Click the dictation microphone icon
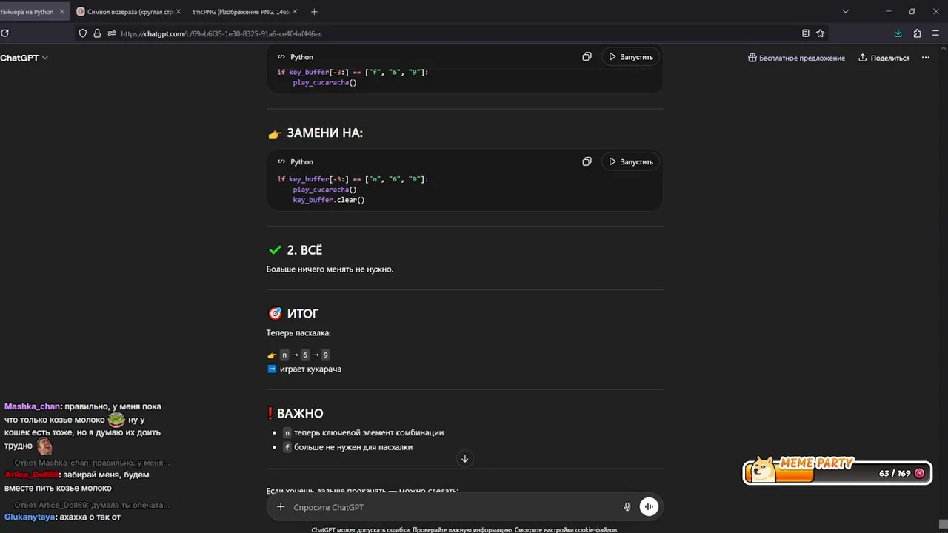Image resolution: width=948 pixels, height=533 pixels. pos(627,507)
